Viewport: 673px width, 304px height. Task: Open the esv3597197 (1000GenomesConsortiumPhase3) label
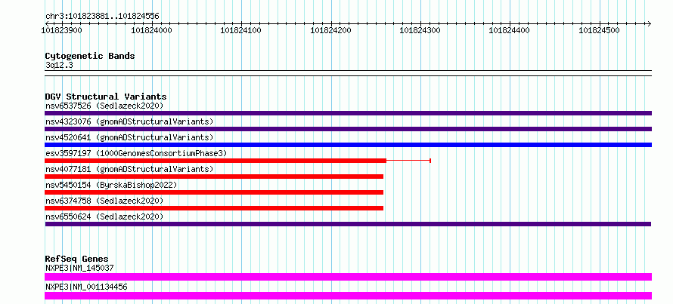point(136,153)
